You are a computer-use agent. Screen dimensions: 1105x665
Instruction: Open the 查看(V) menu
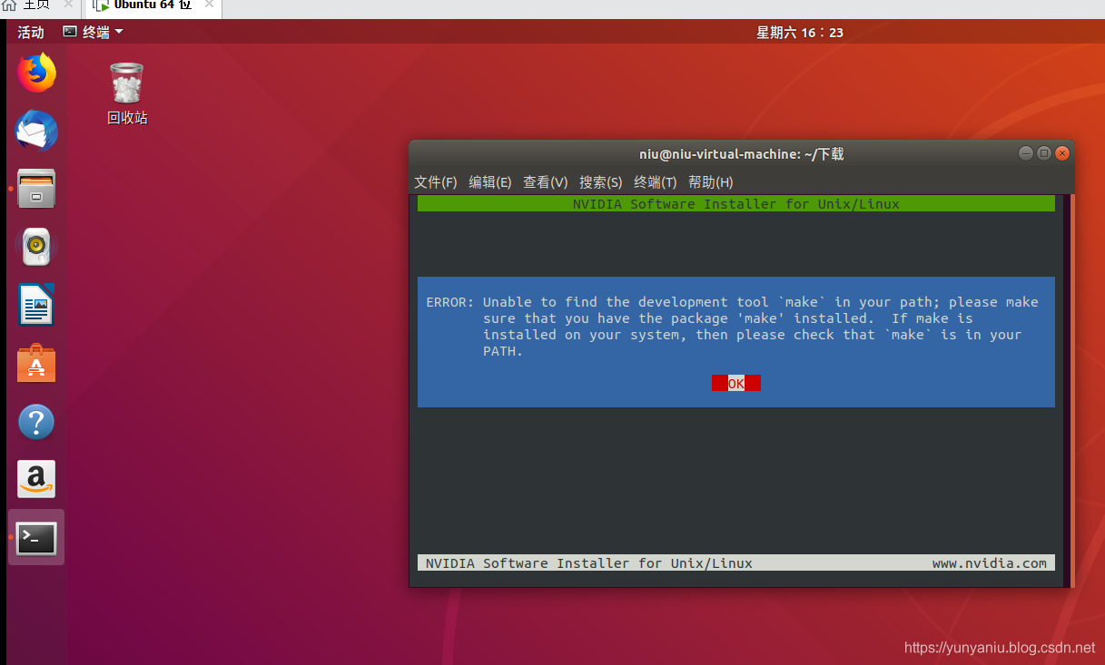click(546, 182)
